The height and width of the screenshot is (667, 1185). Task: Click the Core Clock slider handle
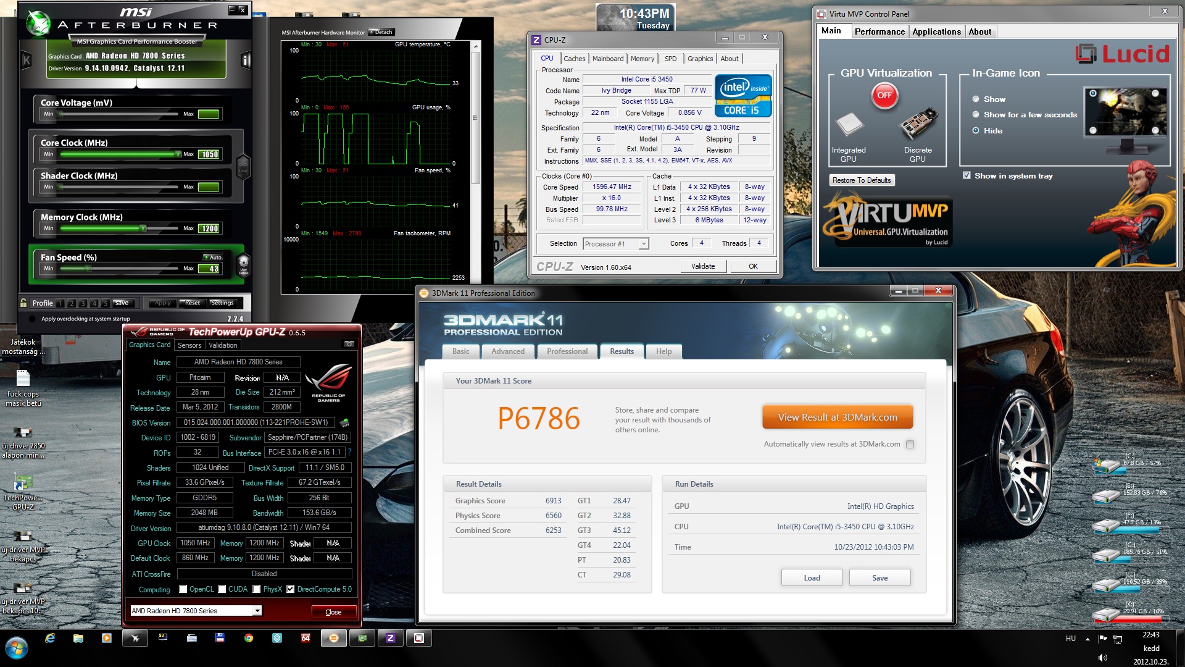[178, 154]
